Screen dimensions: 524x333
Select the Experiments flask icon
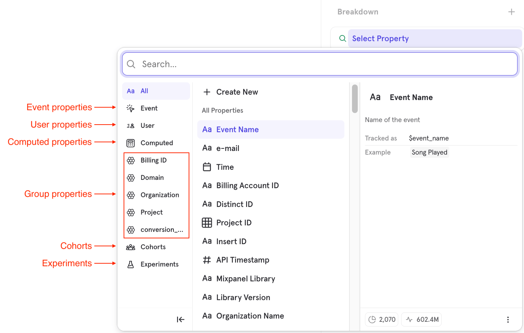(x=130, y=264)
